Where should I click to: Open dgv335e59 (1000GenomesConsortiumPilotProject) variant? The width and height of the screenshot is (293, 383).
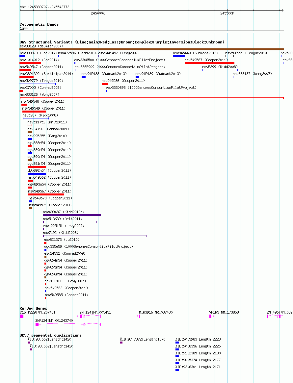(x=89, y=247)
